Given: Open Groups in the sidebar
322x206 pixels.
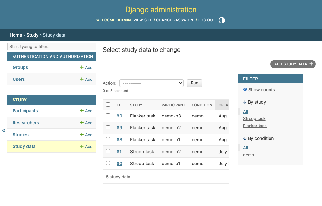Looking at the screenshot, I should pyautogui.click(x=20, y=67).
